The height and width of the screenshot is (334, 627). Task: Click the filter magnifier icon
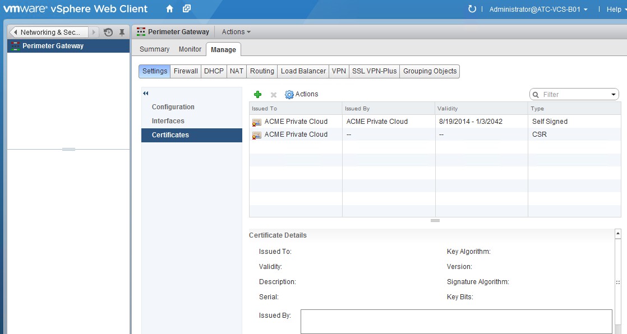(x=536, y=95)
